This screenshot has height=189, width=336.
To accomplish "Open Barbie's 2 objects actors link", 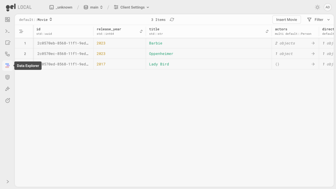I will (295, 43).
